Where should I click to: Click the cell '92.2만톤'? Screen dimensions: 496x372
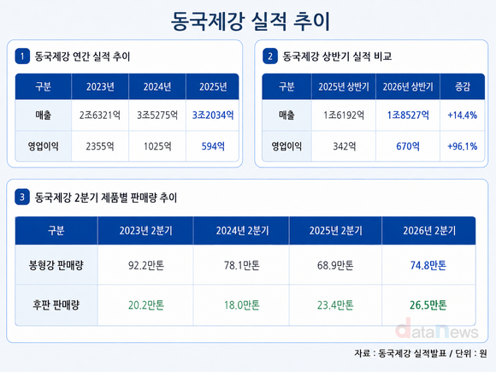(x=146, y=265)
